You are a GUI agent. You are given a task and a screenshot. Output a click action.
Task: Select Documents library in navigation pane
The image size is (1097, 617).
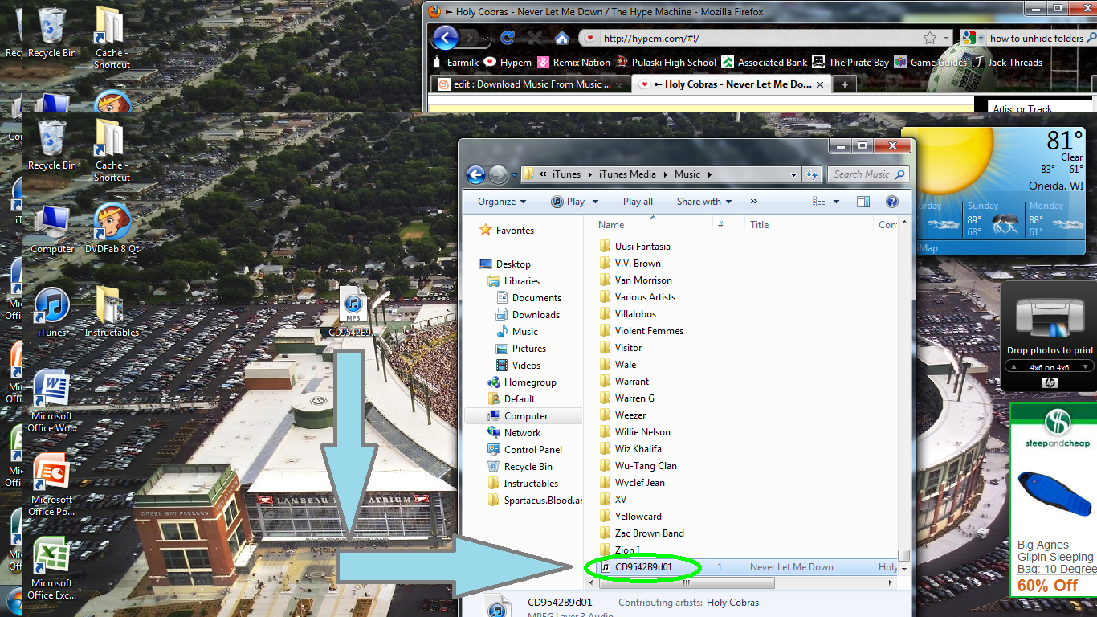[528, 298]
